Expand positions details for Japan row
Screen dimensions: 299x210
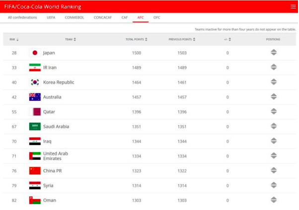[274, 53]
